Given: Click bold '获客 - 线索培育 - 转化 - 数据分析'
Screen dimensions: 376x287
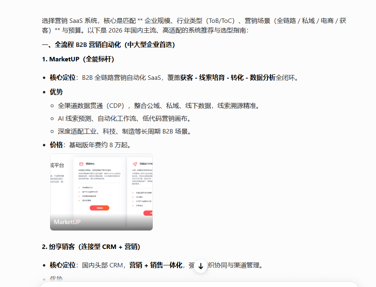Looking at the screenshot, I should click(228, 78).
